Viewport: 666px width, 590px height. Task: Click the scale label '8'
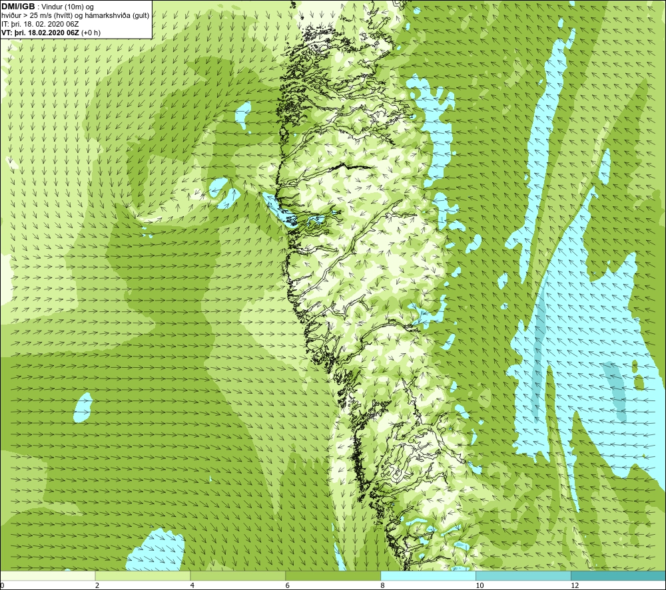click(x=383, y=586)
